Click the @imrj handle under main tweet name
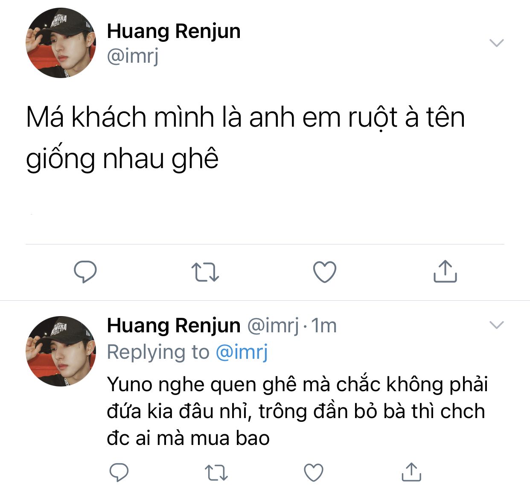Image resolution: width=530 pixels, height=494 pixels. coord(133,56)
